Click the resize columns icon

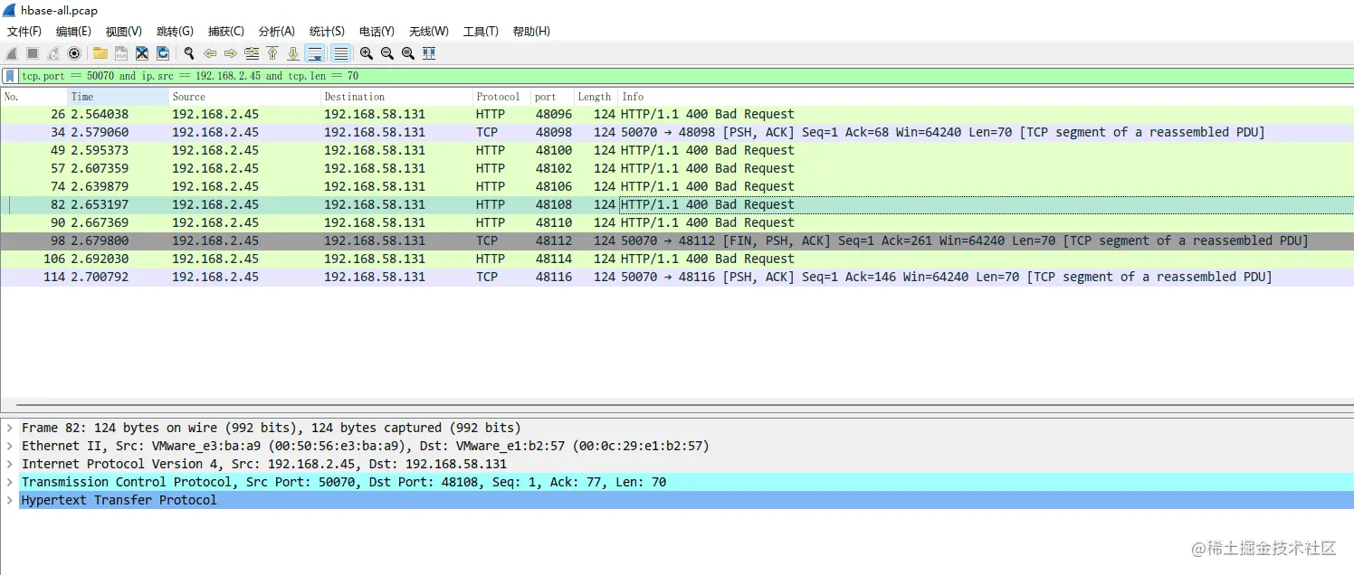(429, 53)
